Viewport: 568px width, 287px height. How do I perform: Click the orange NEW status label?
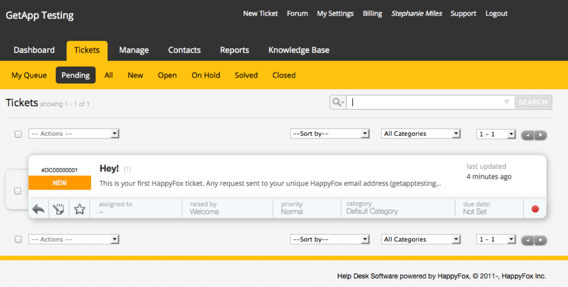[x=60, y=183]
